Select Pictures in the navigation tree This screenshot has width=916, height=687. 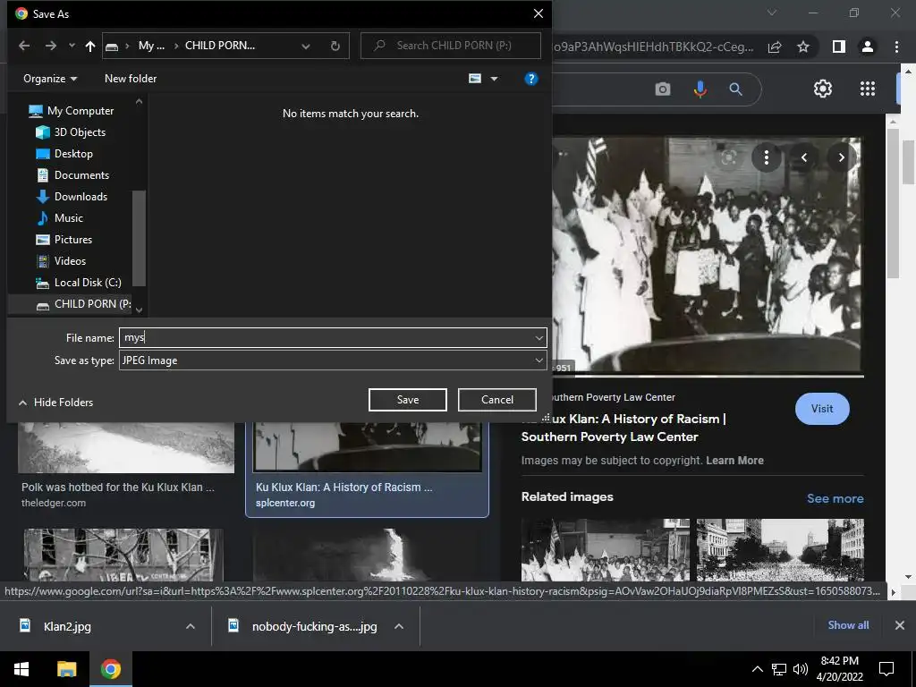point(64,240)
